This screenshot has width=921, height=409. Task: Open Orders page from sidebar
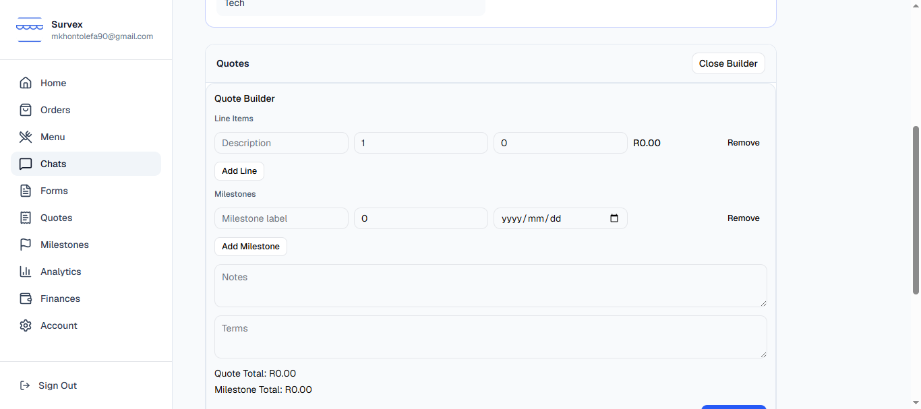[86, 110]
